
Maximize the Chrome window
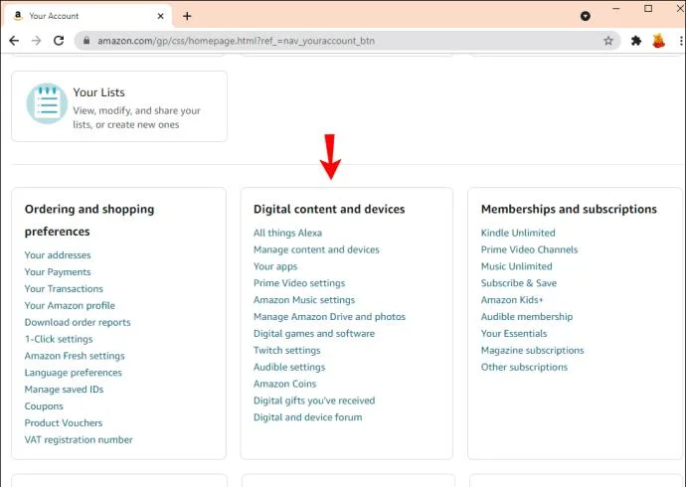(x=648, y=8)
